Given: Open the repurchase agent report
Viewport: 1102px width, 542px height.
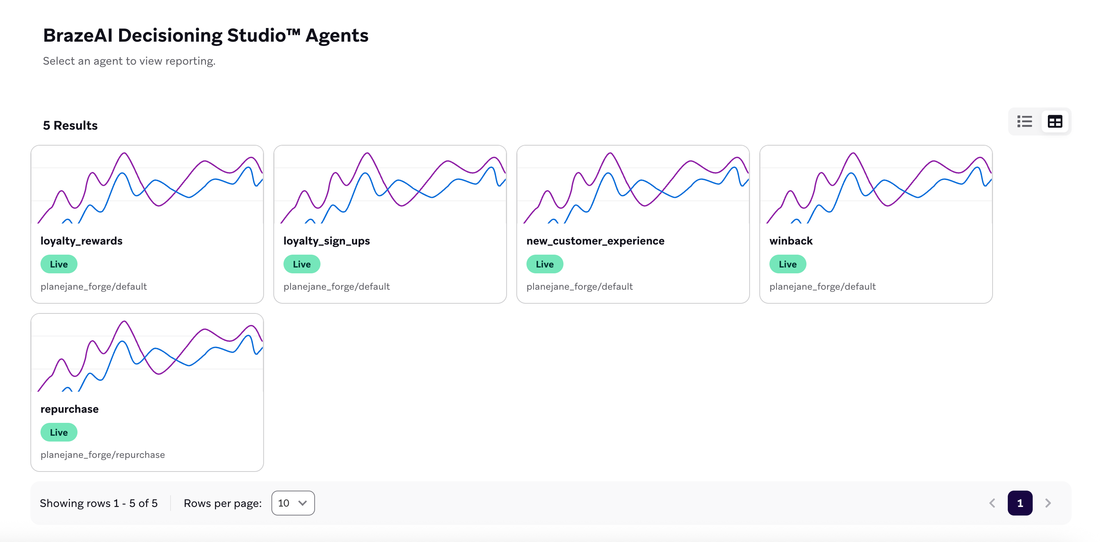Looking at the screenshot, I should point(147,391).
